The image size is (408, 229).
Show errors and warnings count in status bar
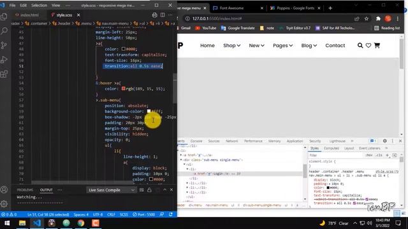[x=9, y=214]
